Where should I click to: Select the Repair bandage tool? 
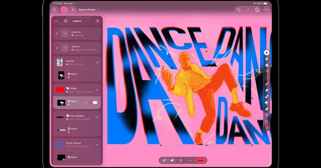click(266, 96)
